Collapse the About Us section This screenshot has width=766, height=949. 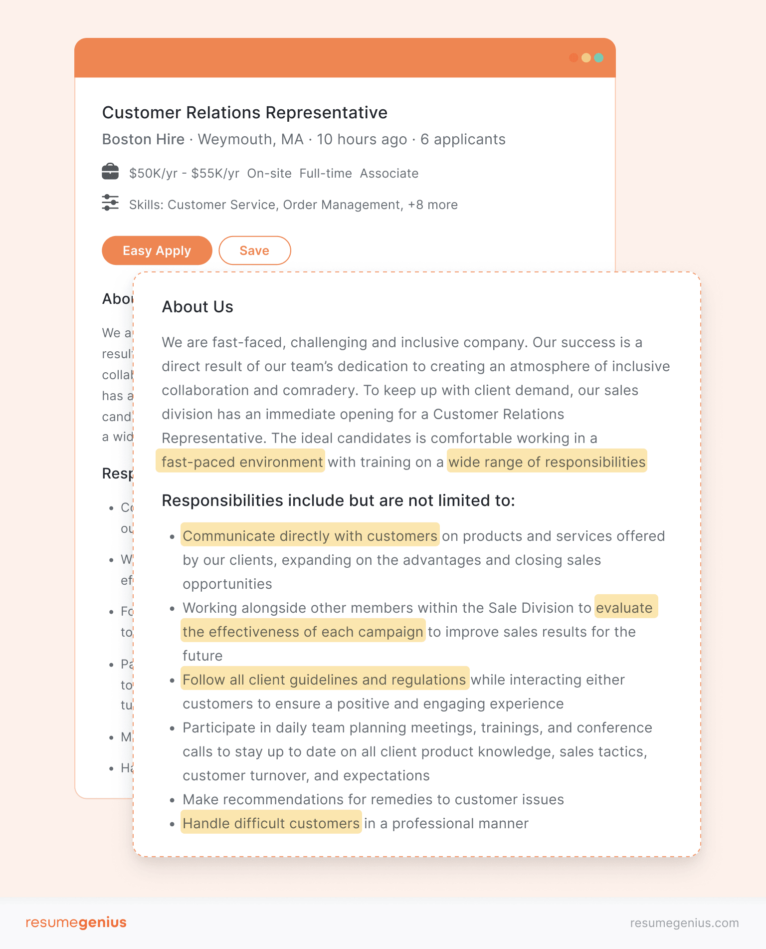[197, 306]
